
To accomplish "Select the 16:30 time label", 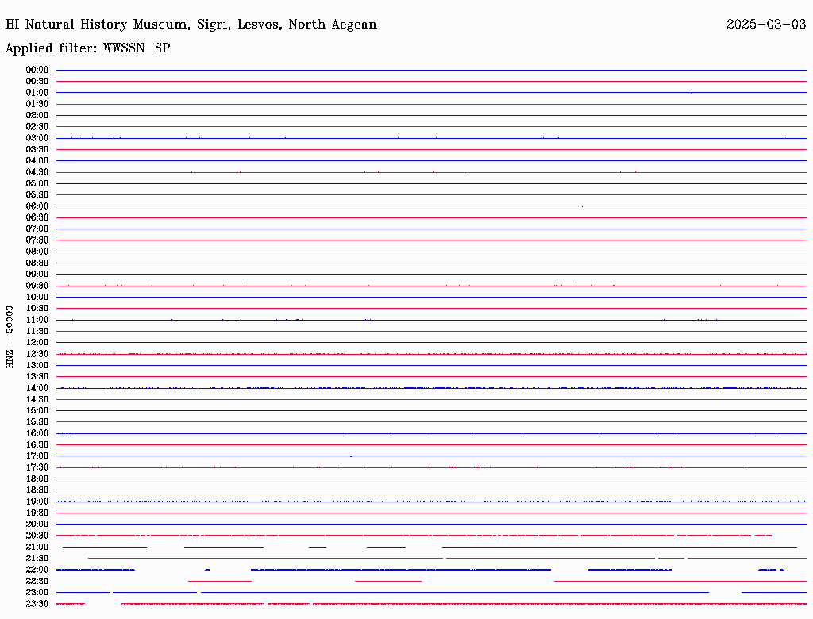I will pyautogui.click(x=37, y=445).
